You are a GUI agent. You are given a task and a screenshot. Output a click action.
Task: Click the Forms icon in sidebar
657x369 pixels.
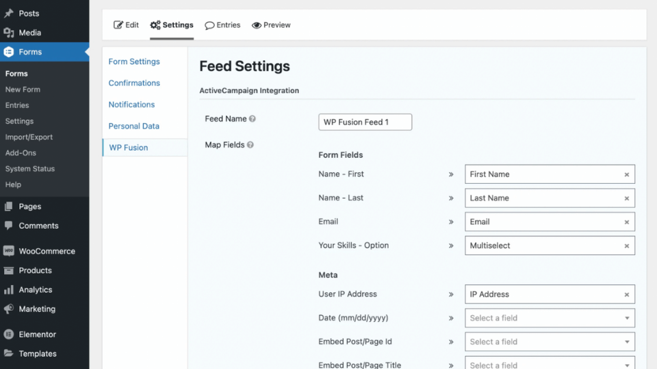pyautogui.click(x=8, y=52)
